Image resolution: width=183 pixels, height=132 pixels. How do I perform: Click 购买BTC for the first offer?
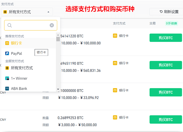[x=166, y=38]
